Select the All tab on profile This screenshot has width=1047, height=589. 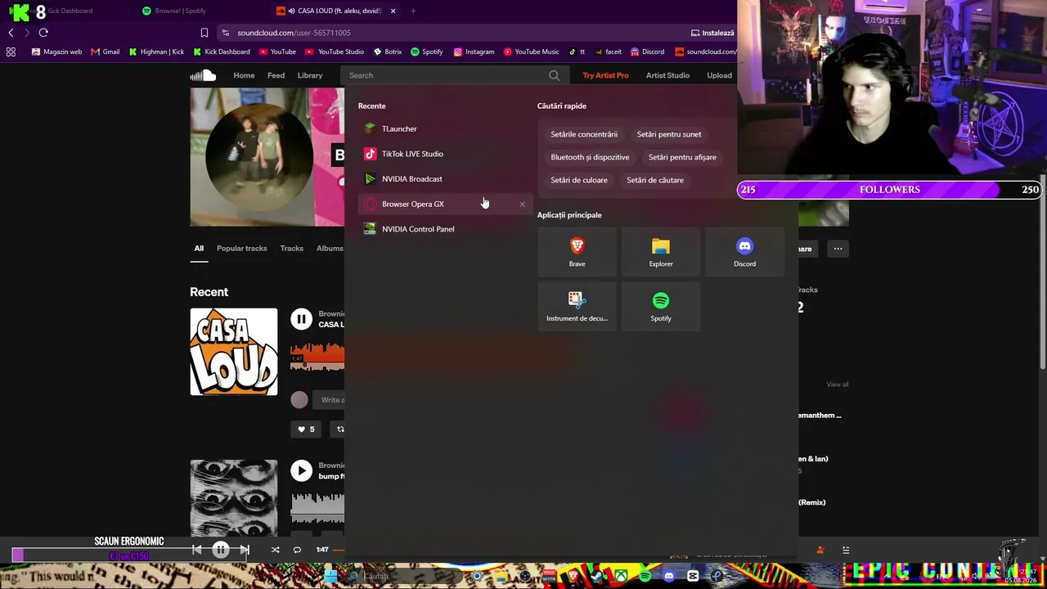[x=199, y=249]
